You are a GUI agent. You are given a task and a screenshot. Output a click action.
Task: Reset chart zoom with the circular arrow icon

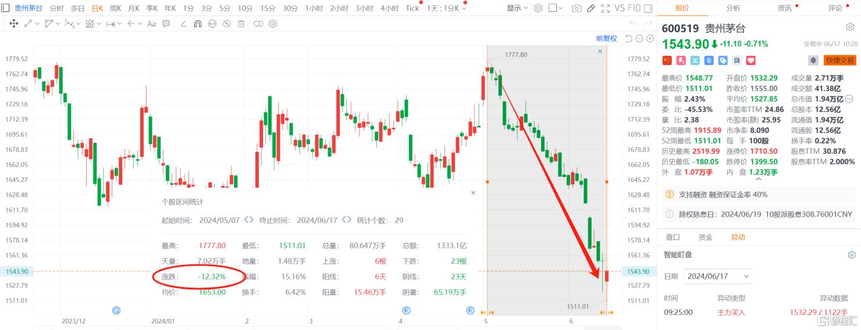coord(629,38)
